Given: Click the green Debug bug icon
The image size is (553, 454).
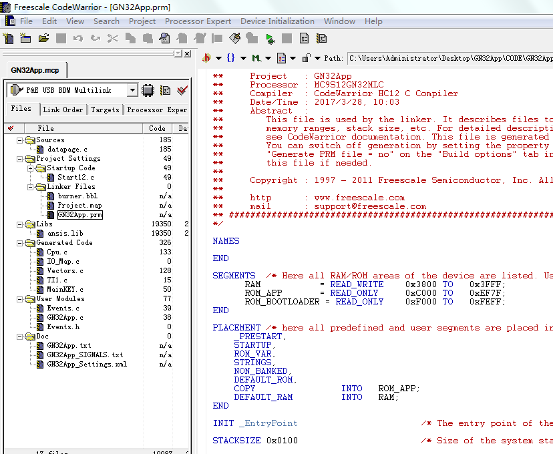Looking at the screenshot, I should 270,39.
